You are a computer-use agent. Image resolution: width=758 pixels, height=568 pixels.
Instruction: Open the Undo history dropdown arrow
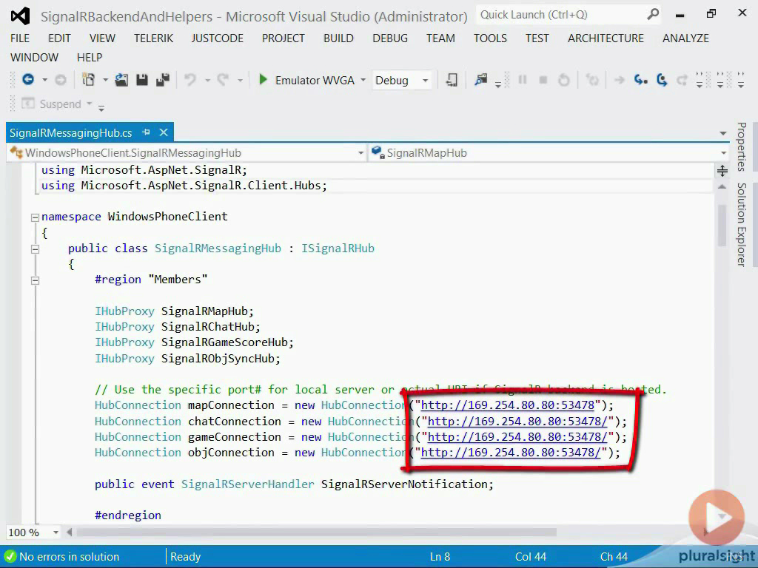[x=207, y=80]
